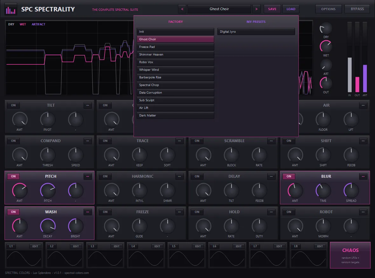Open the TRACE module options menu
The height and width of the screenshot is (278, 375).
click(180, 141)
